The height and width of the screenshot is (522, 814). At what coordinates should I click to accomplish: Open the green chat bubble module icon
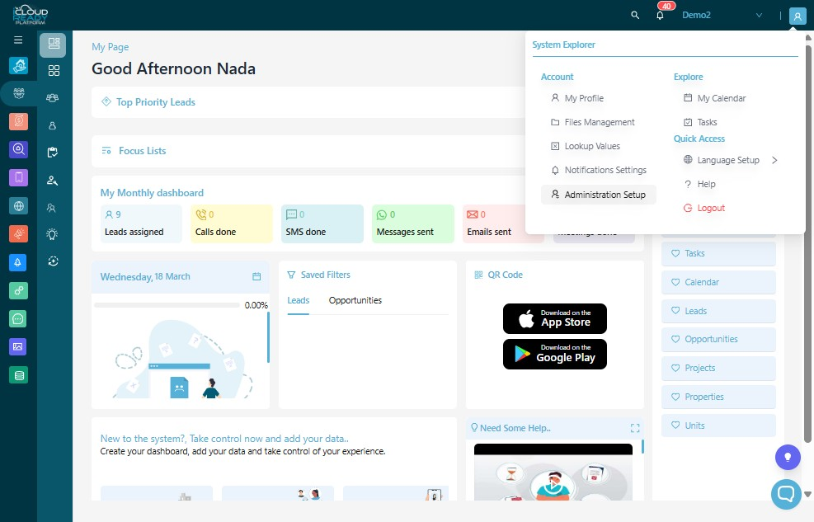19,318
